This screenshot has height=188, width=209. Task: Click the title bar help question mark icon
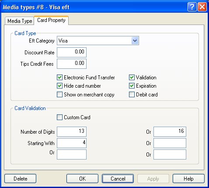[192, 7]
